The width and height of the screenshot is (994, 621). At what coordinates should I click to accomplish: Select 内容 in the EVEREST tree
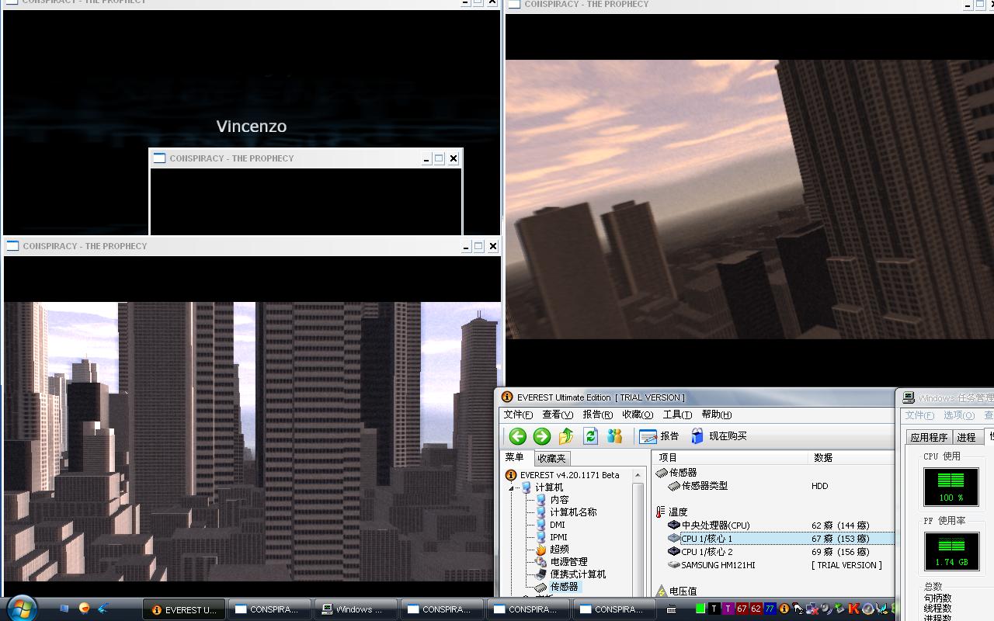pos(559,500)
